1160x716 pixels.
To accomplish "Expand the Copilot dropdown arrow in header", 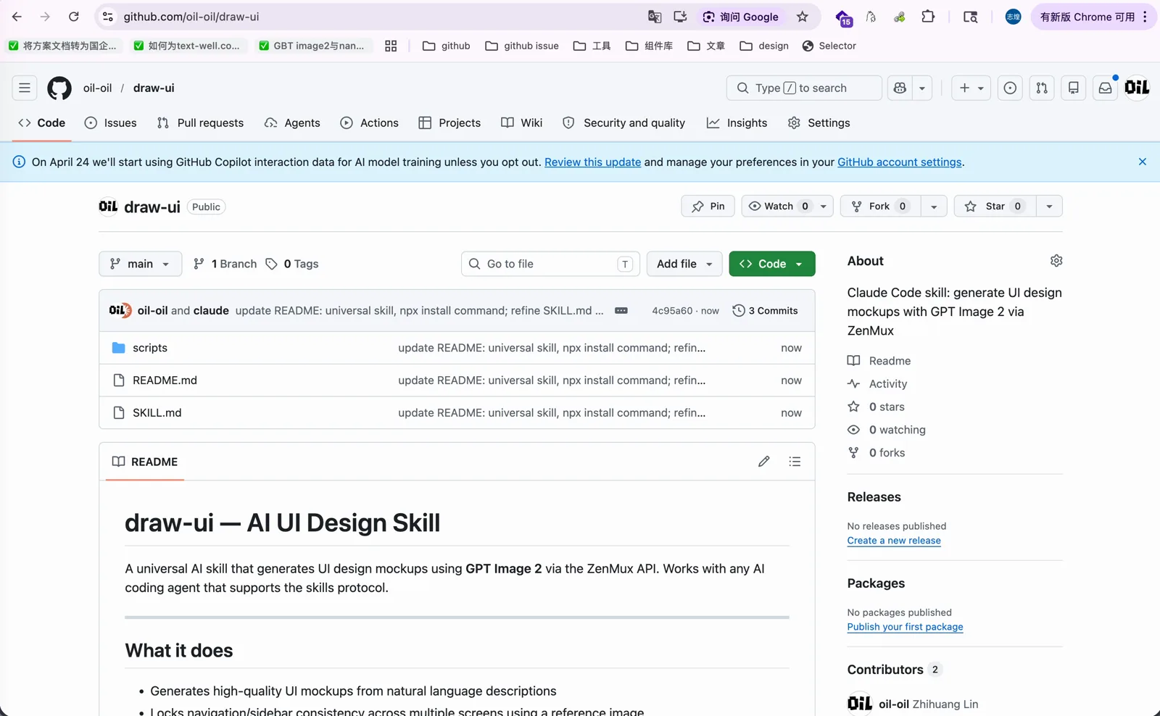I will click(x=922, y=88).
